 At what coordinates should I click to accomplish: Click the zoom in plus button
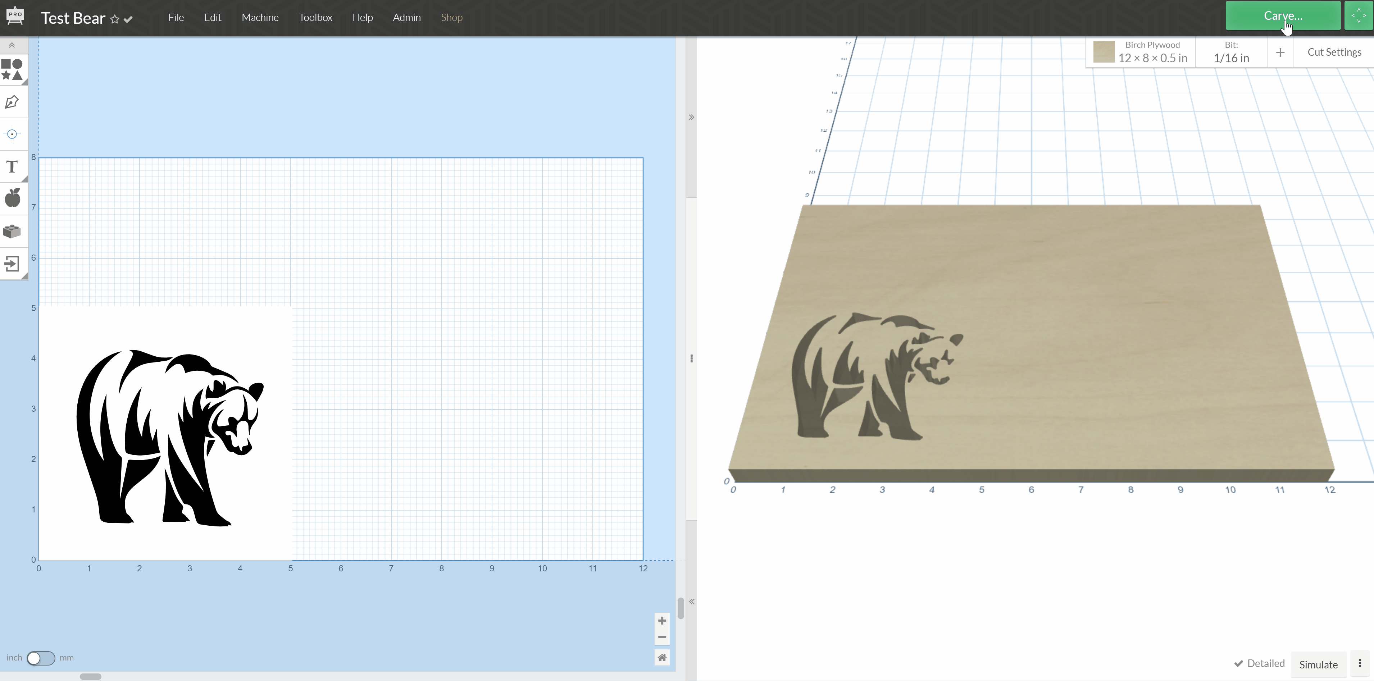click(x=662, y=621)
